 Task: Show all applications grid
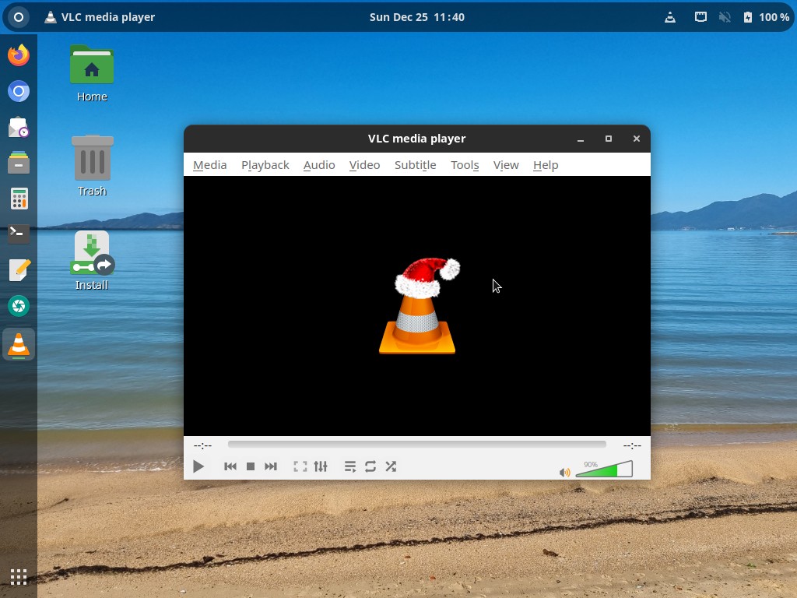(19, 577)
